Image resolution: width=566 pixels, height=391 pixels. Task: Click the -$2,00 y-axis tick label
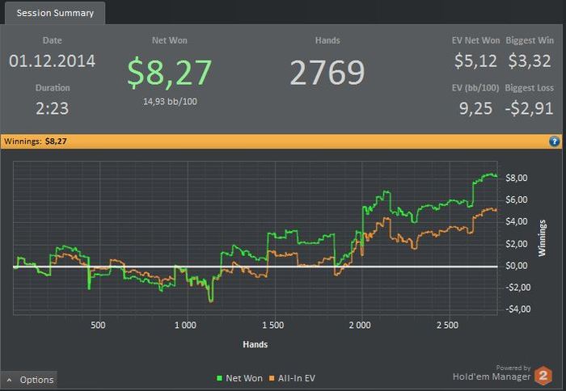[518, 288]
